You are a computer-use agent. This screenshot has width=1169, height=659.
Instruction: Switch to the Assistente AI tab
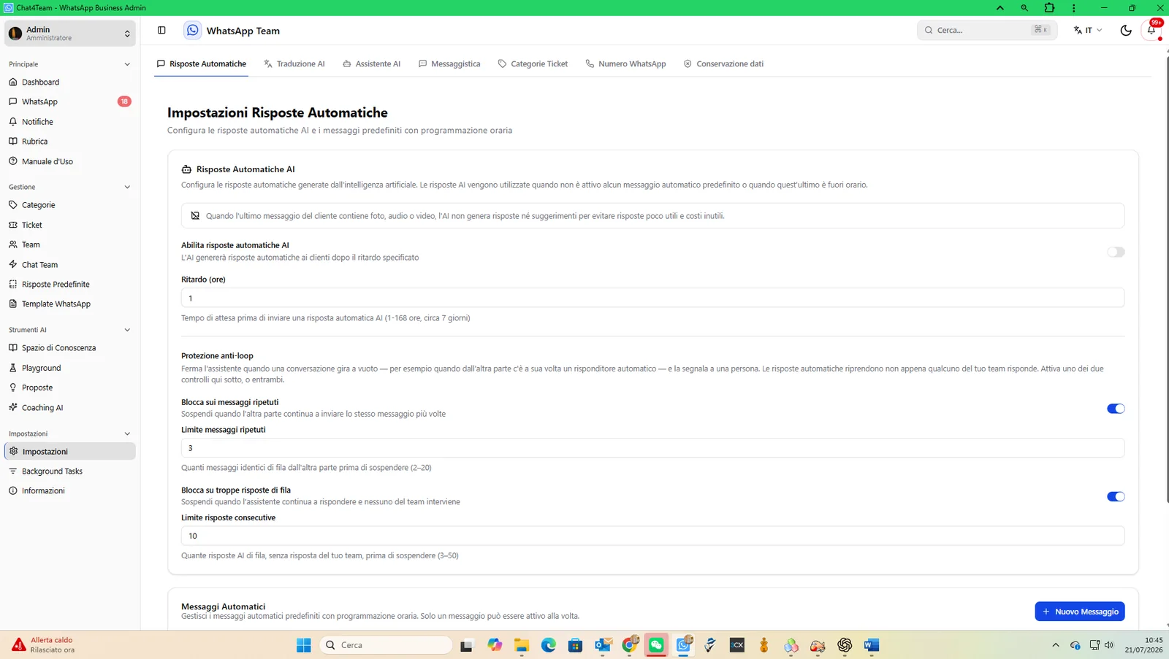pos(371,64)
